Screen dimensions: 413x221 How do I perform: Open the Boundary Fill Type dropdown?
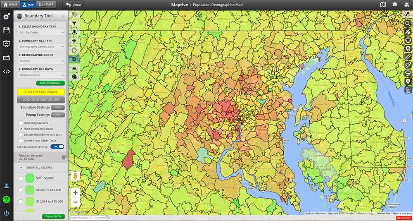click(x=42, y=47)
